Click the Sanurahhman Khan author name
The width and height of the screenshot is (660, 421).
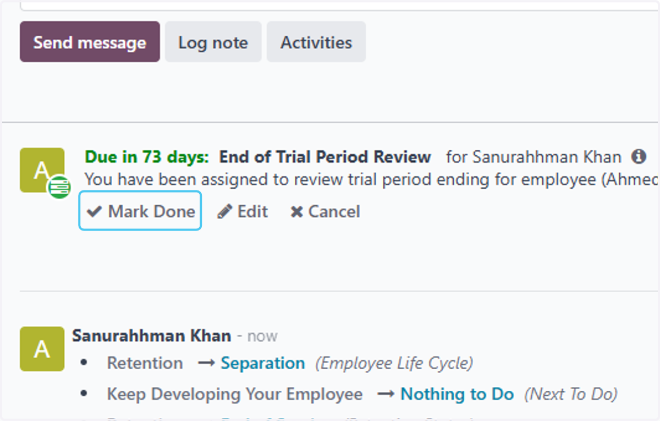pos(152,335)
